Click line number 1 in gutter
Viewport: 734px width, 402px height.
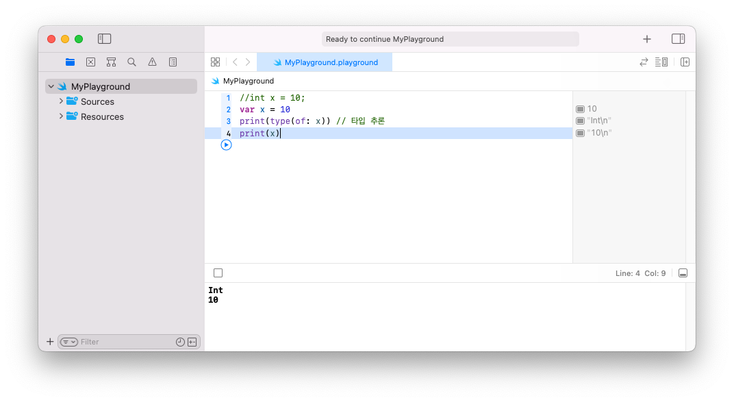229,98
